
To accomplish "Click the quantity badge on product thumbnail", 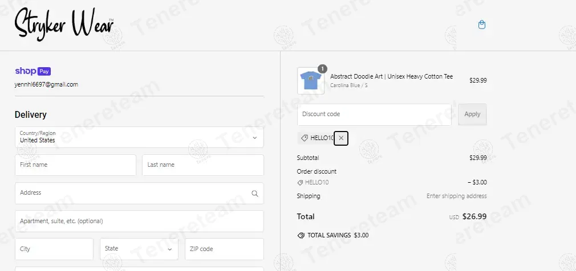I will click(x=322, y=68).
